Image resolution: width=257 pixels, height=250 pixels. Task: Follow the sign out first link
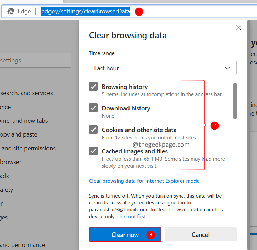coord(131,217)
